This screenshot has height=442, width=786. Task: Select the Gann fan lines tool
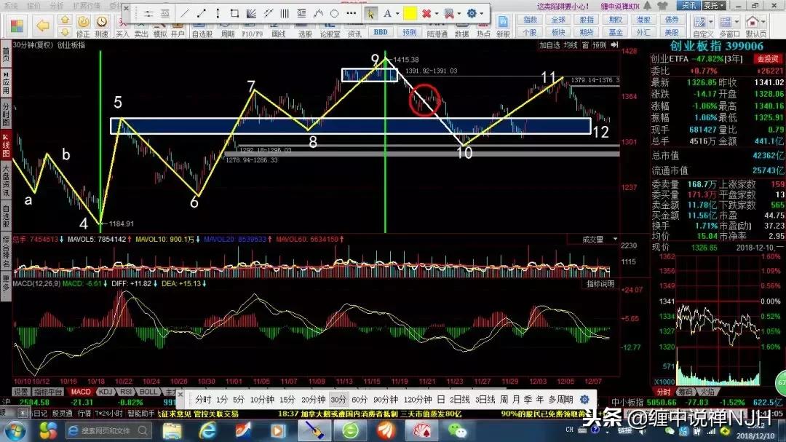(x=251, y=14)
